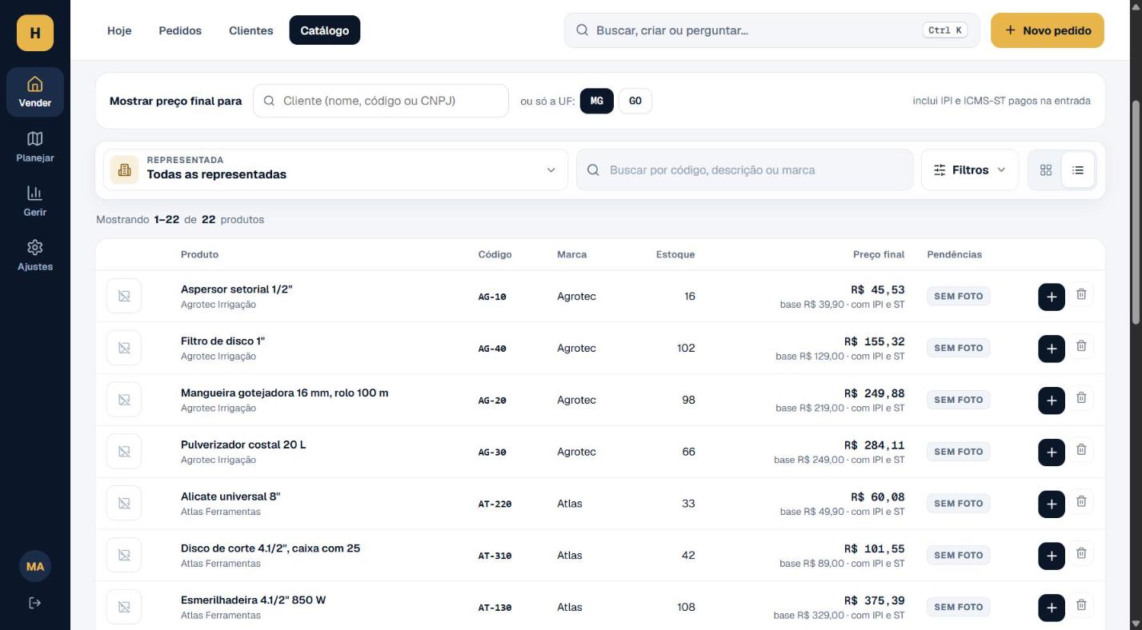Click the AG-40 product code

(x=492, y=349)
